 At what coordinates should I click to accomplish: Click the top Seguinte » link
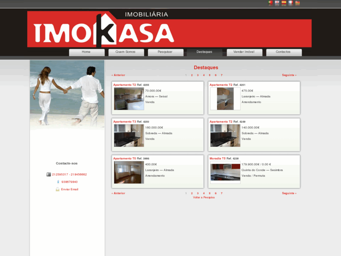[x=289, y=75]
